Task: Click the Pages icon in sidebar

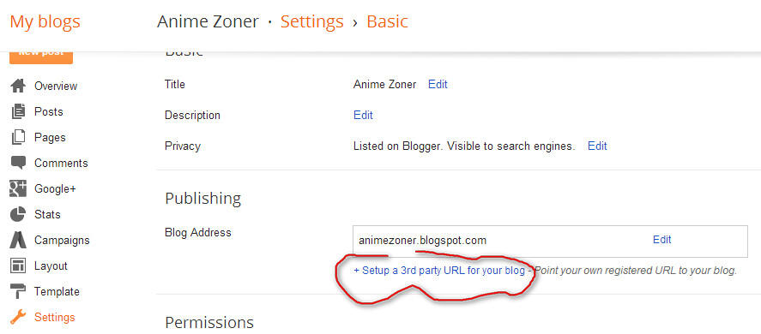Action: click(x=18, y=137)
